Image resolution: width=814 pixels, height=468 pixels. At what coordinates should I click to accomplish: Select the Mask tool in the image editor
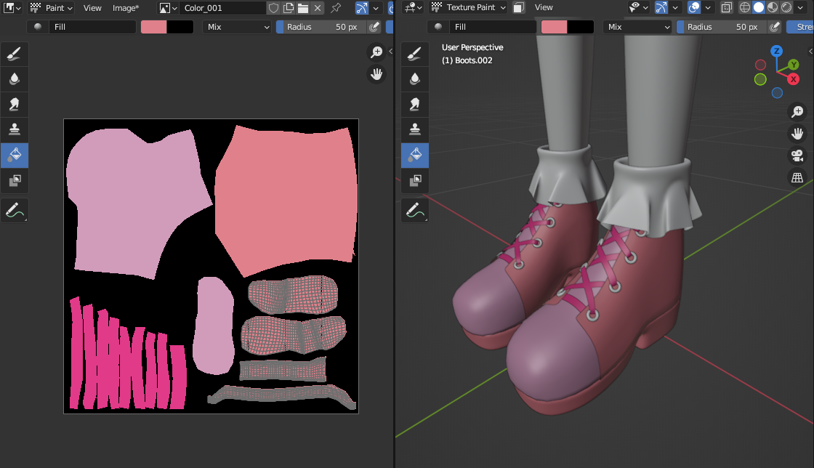[15, 180]
